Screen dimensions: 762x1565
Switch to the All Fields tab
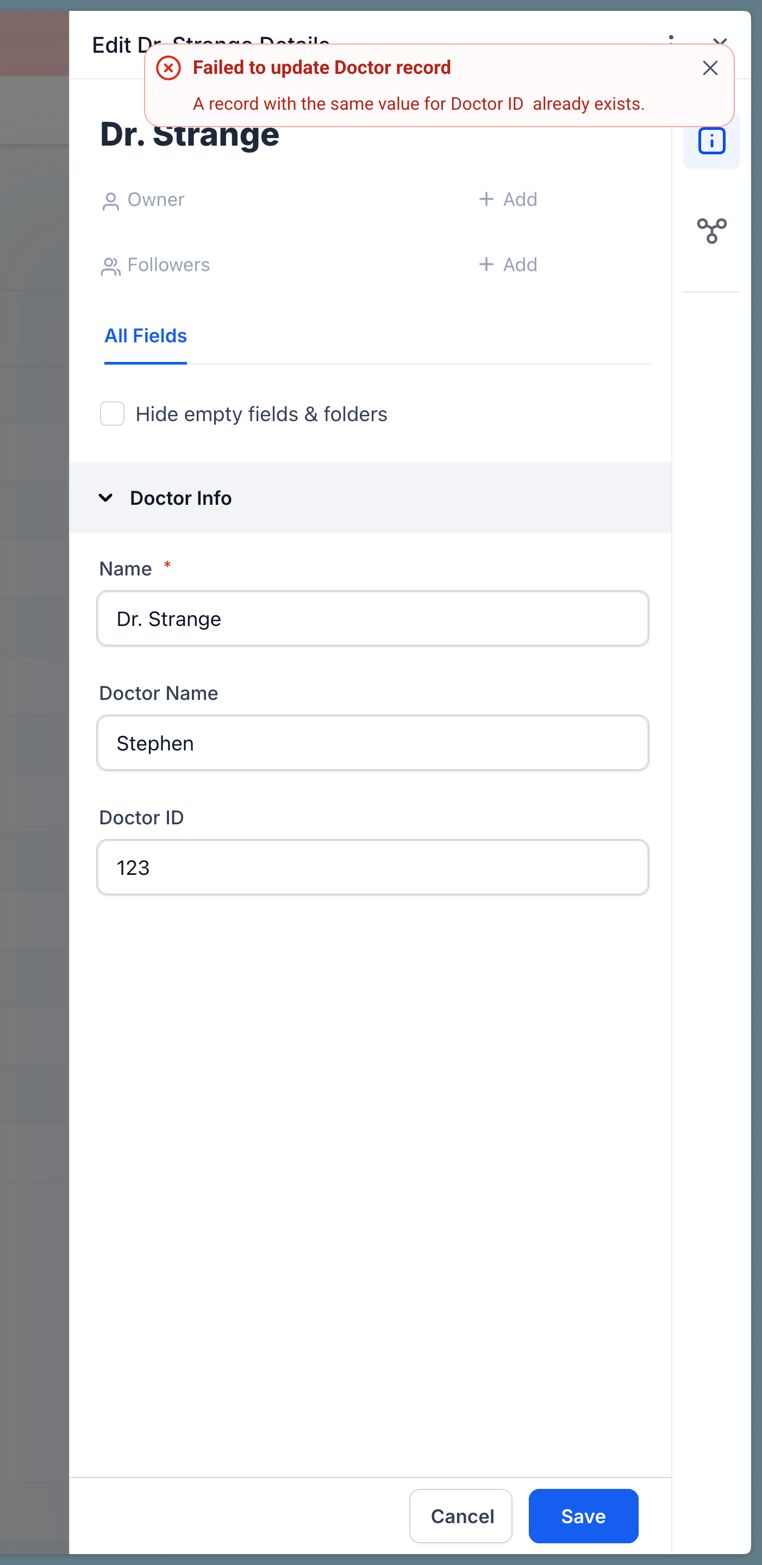[145, 335]
